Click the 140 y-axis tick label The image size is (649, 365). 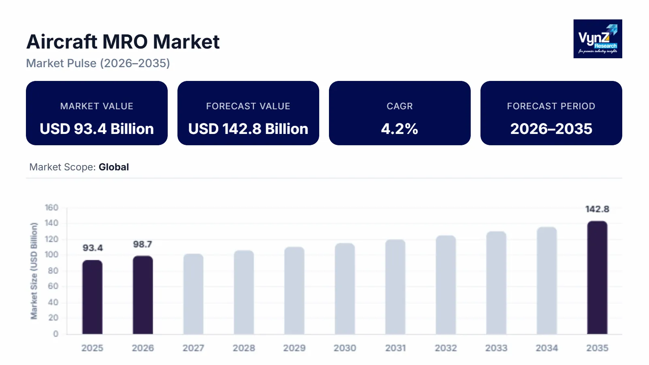tap(51, 223)
